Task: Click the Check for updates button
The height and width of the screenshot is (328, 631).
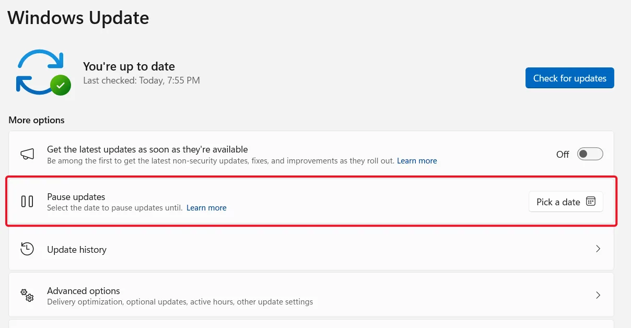Action: (570, 78)
